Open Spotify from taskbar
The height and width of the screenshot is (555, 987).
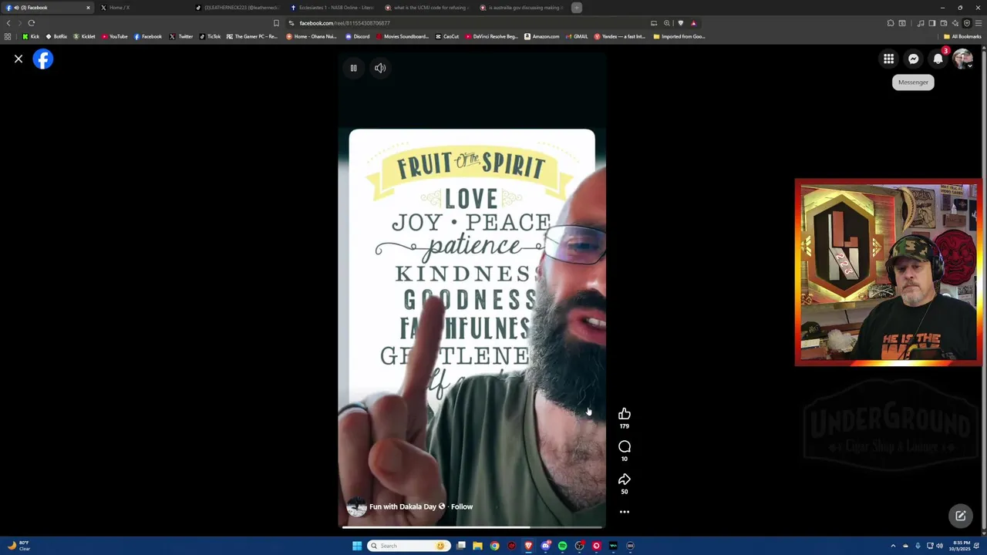pos(563,546)
